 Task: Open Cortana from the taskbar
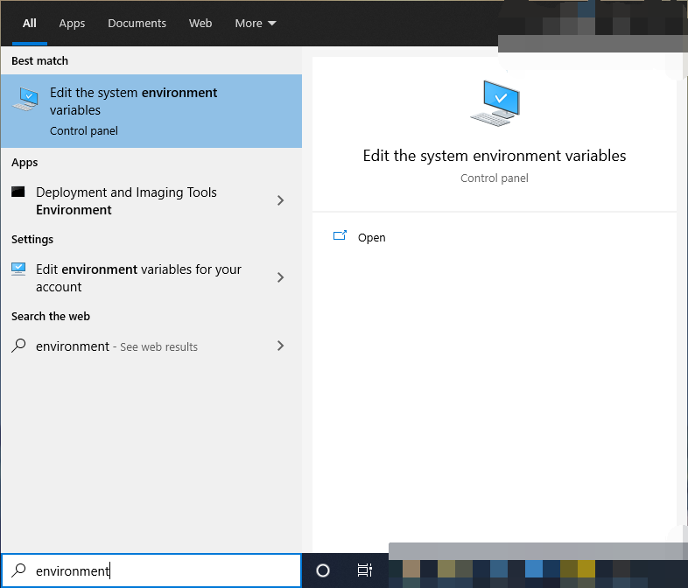pos(323,570)
